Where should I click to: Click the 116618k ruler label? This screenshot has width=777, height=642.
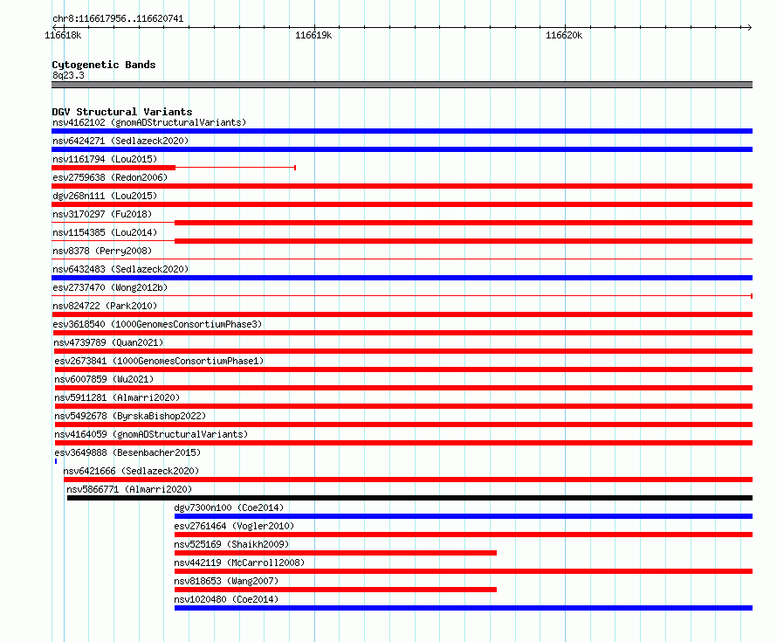pos(63,35)
